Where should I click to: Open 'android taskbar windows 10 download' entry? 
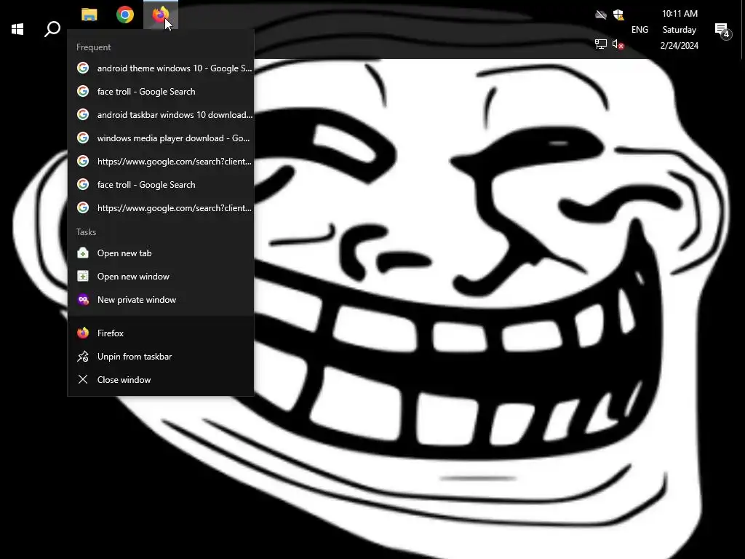click(161, 114)
